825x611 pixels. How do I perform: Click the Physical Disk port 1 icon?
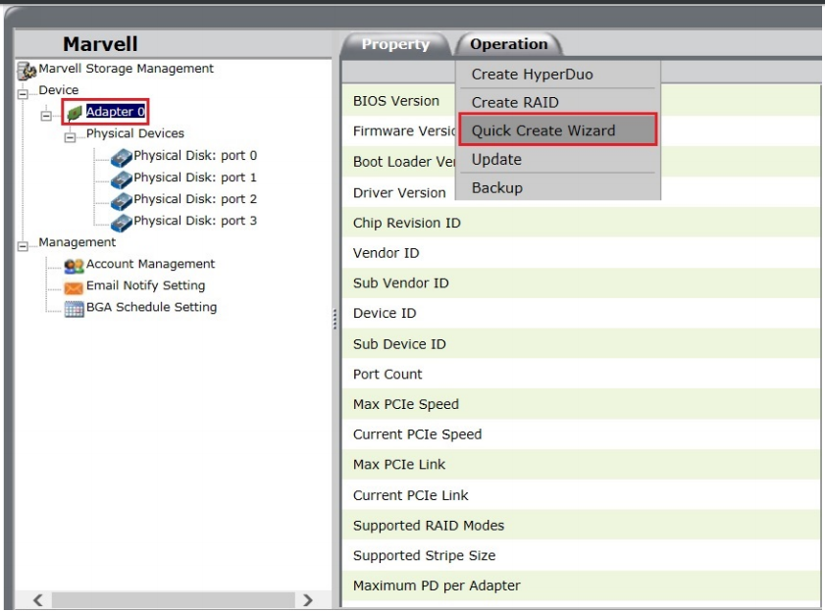(x=121, y=178)
